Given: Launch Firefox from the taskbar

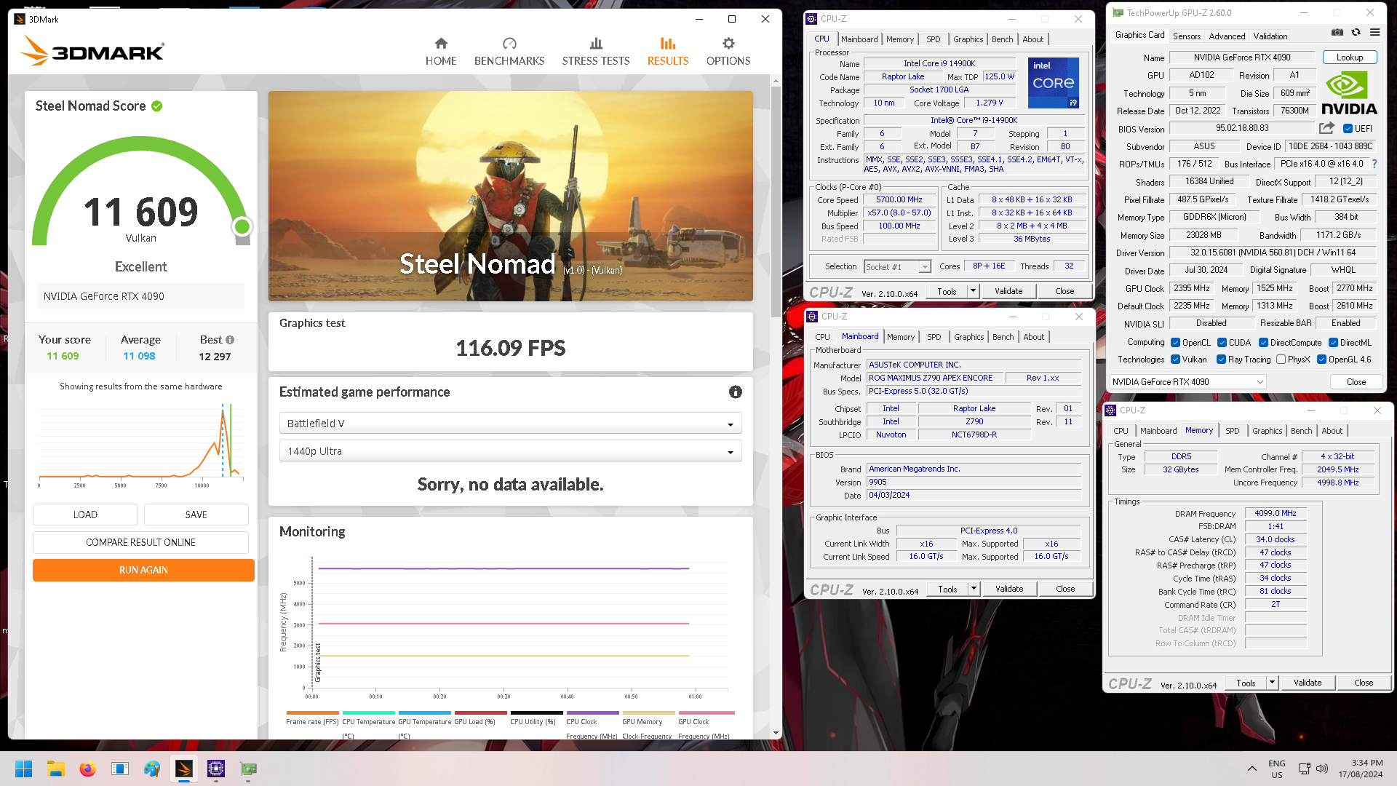Looking at the screenshot, I should click(x=88, y=769).
